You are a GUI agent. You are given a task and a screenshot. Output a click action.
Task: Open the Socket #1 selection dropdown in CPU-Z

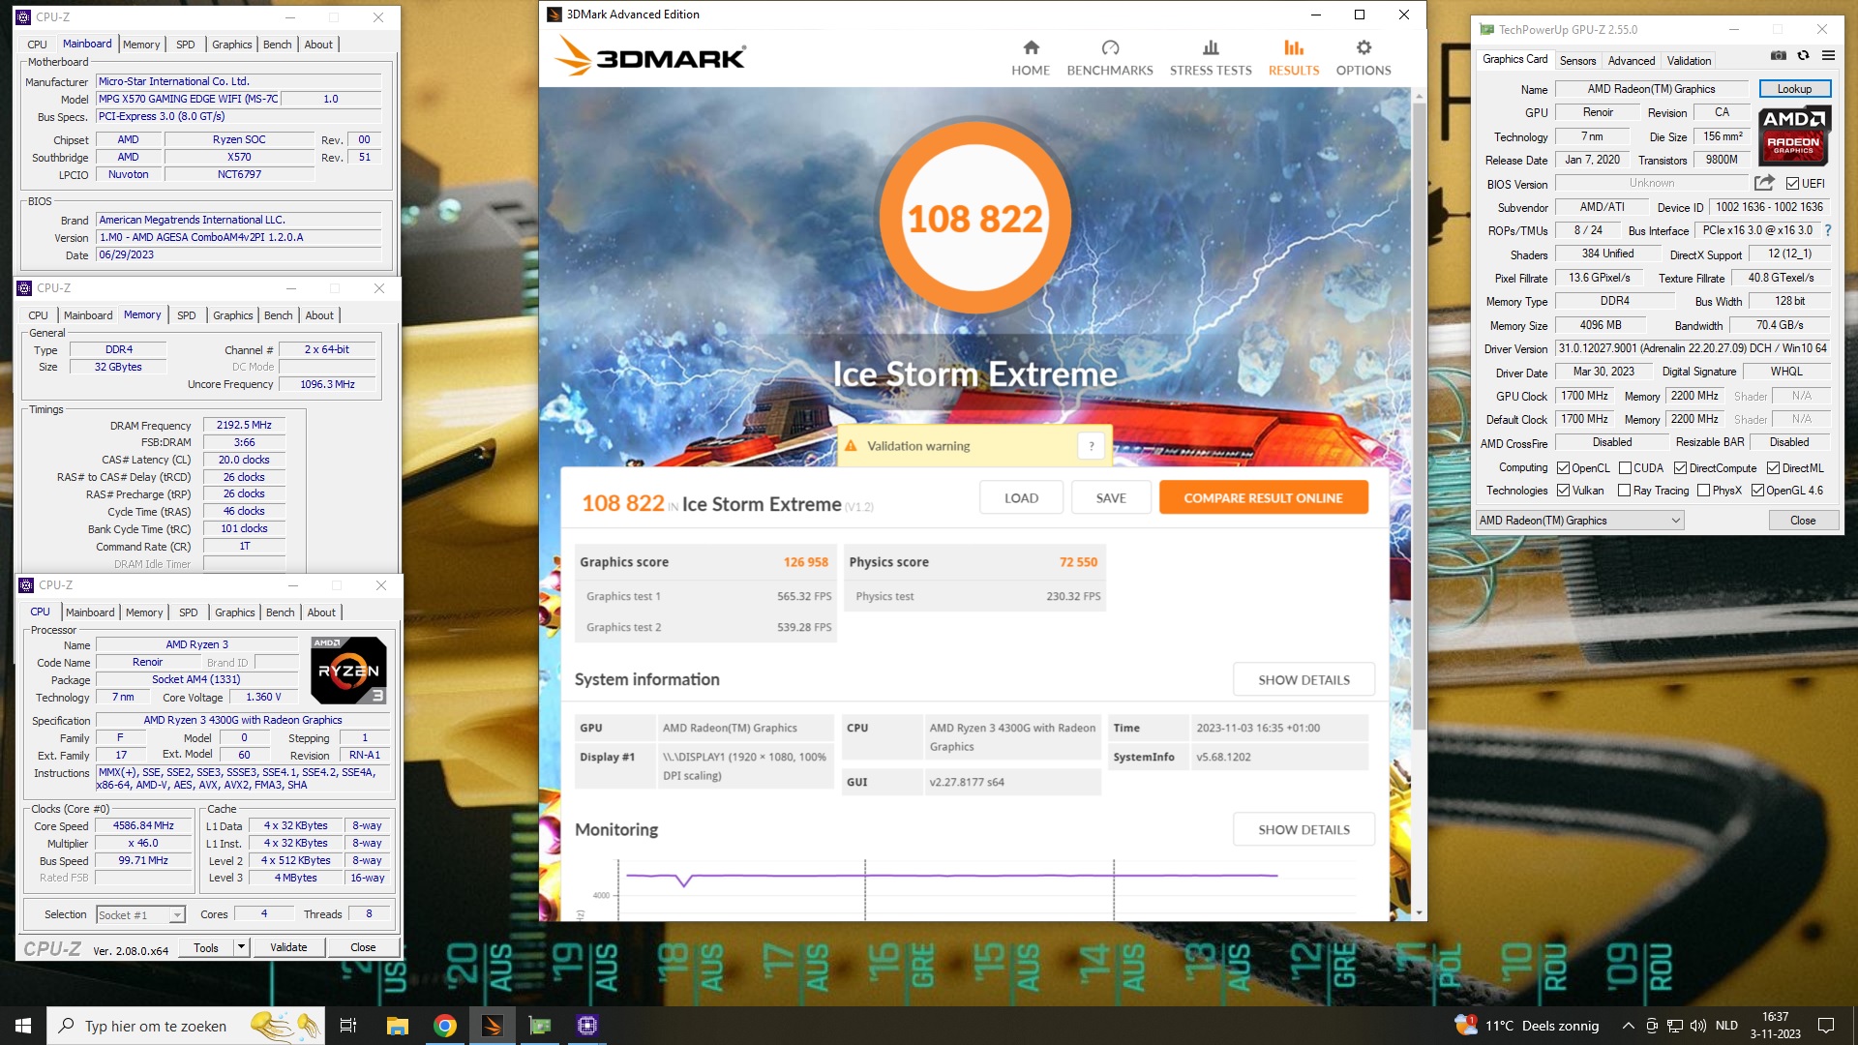pos(140,914)
